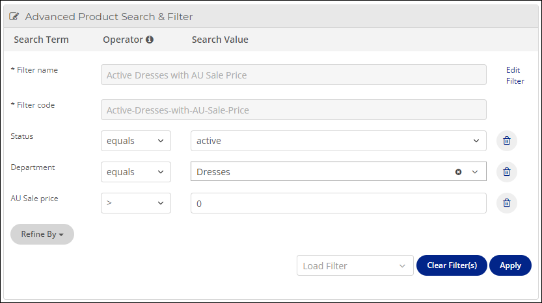
Task: Click the Search Value column header
Action: tap(220, 40)
